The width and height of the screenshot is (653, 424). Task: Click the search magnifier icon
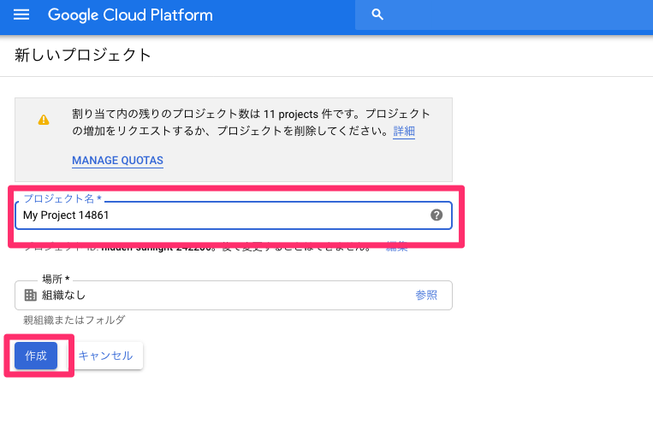coord(377,15)
